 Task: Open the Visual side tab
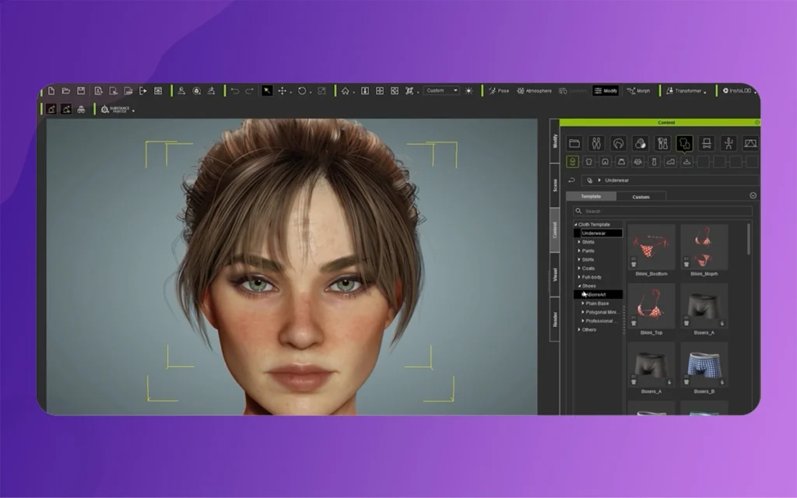coord(554,275)
